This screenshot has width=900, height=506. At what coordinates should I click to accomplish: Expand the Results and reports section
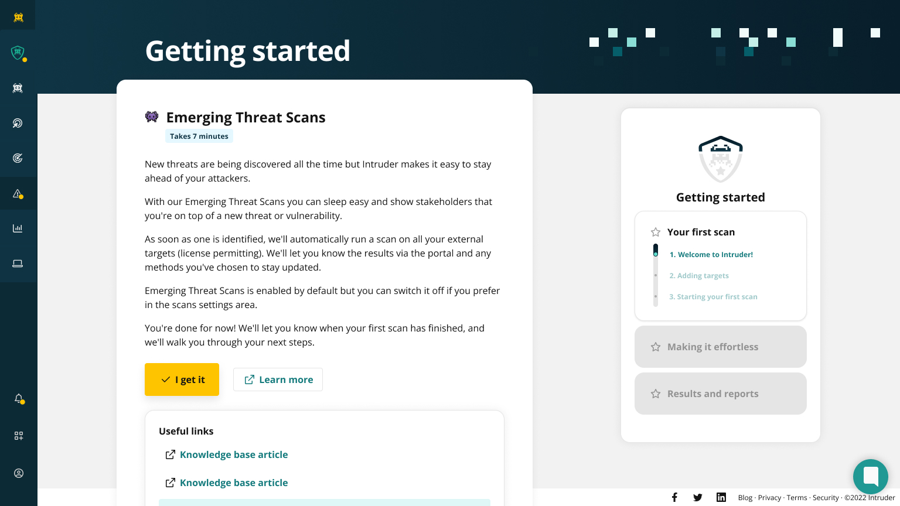click(720, 394)
